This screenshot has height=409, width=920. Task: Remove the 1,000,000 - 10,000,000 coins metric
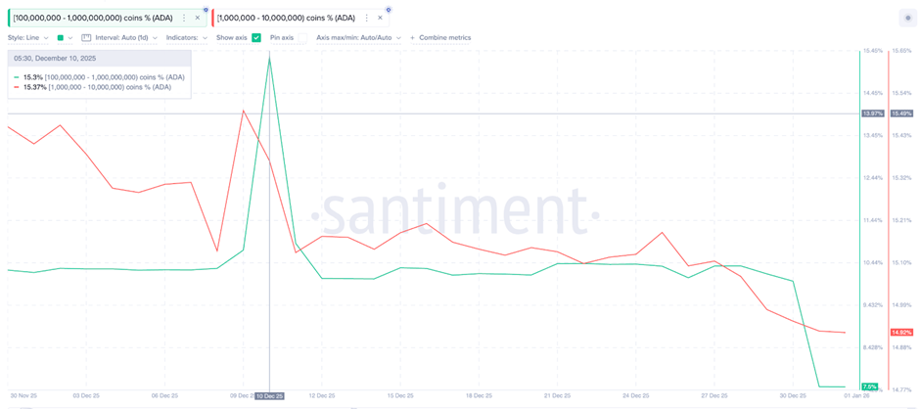coord(381,18)
